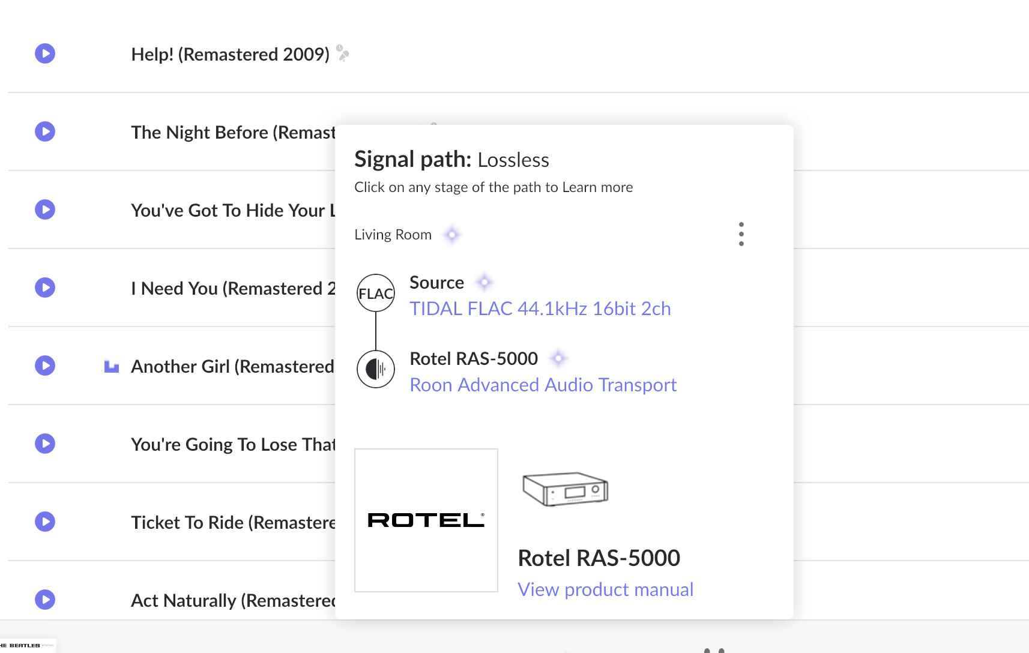Image resolution: width=1029 pixels, height=653 pixels.
Task: Play The Night Before track
Action: click(x=45, y=131)
